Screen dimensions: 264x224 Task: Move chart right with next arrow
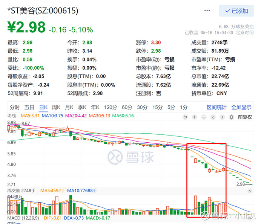click(x=222, y=117)
